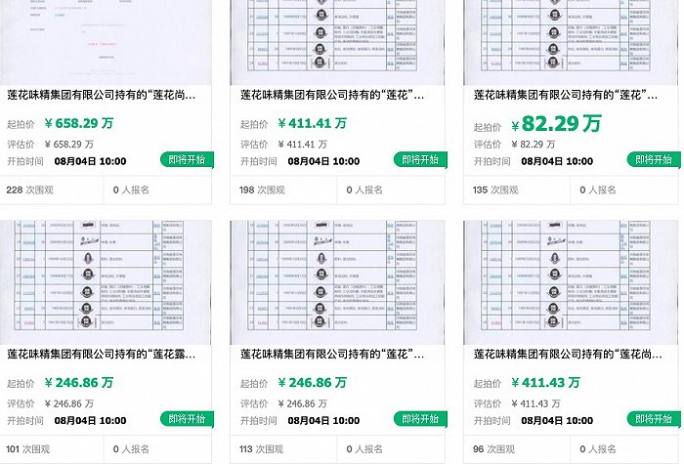Screen dimensions: 684x464
Task: Click 即将开始 badge on 101次围观 listing
Action: 187,419
